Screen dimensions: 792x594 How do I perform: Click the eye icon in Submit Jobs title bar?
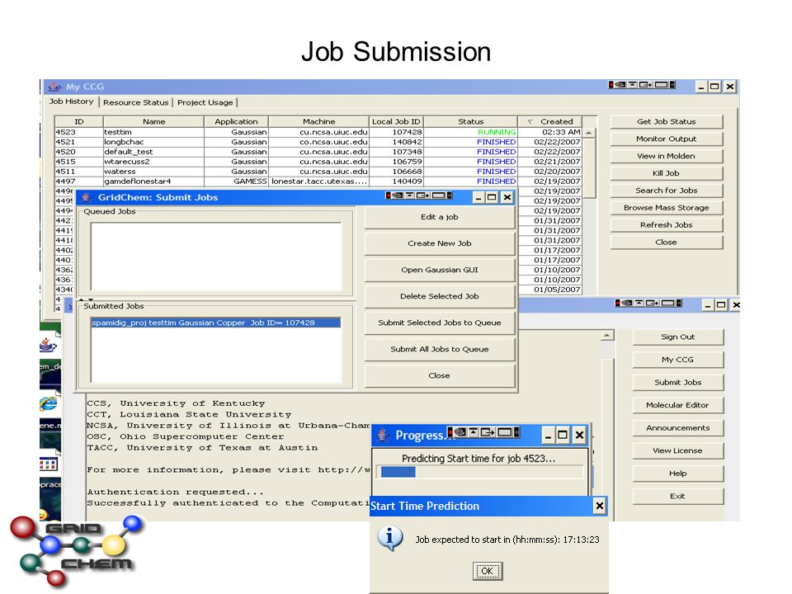point(398,196)
